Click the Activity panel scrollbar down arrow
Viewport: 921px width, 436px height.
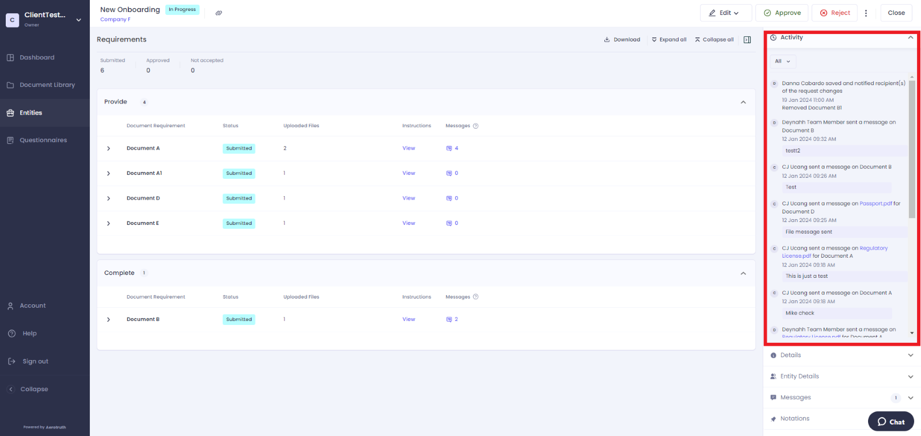[x=912, y=333]
